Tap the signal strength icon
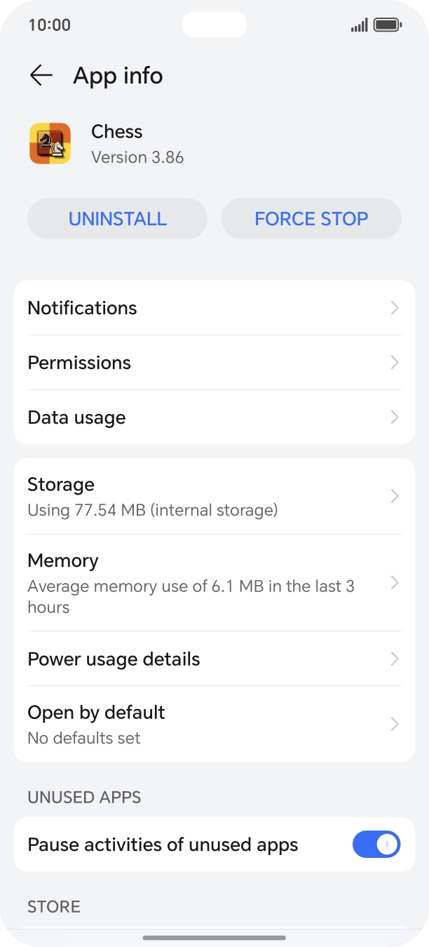The image size is (429, 947). point(359,25)
